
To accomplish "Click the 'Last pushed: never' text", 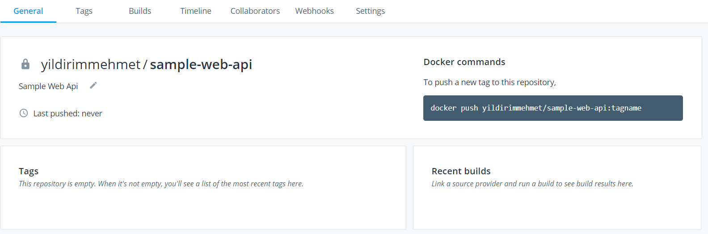I will coord(67,114).
